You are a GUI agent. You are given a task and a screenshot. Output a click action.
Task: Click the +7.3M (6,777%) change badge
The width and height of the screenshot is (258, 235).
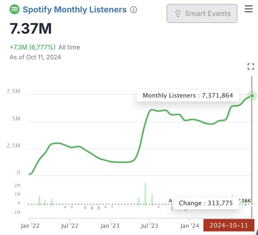(x=33, y=47)
